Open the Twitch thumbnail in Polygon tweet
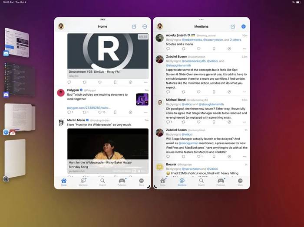The image size is (304, 227). pyautogui.click(x=142, y=99)
